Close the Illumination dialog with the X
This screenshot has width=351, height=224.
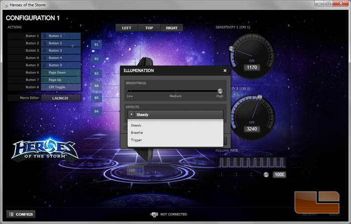click(x=225, y=71)
